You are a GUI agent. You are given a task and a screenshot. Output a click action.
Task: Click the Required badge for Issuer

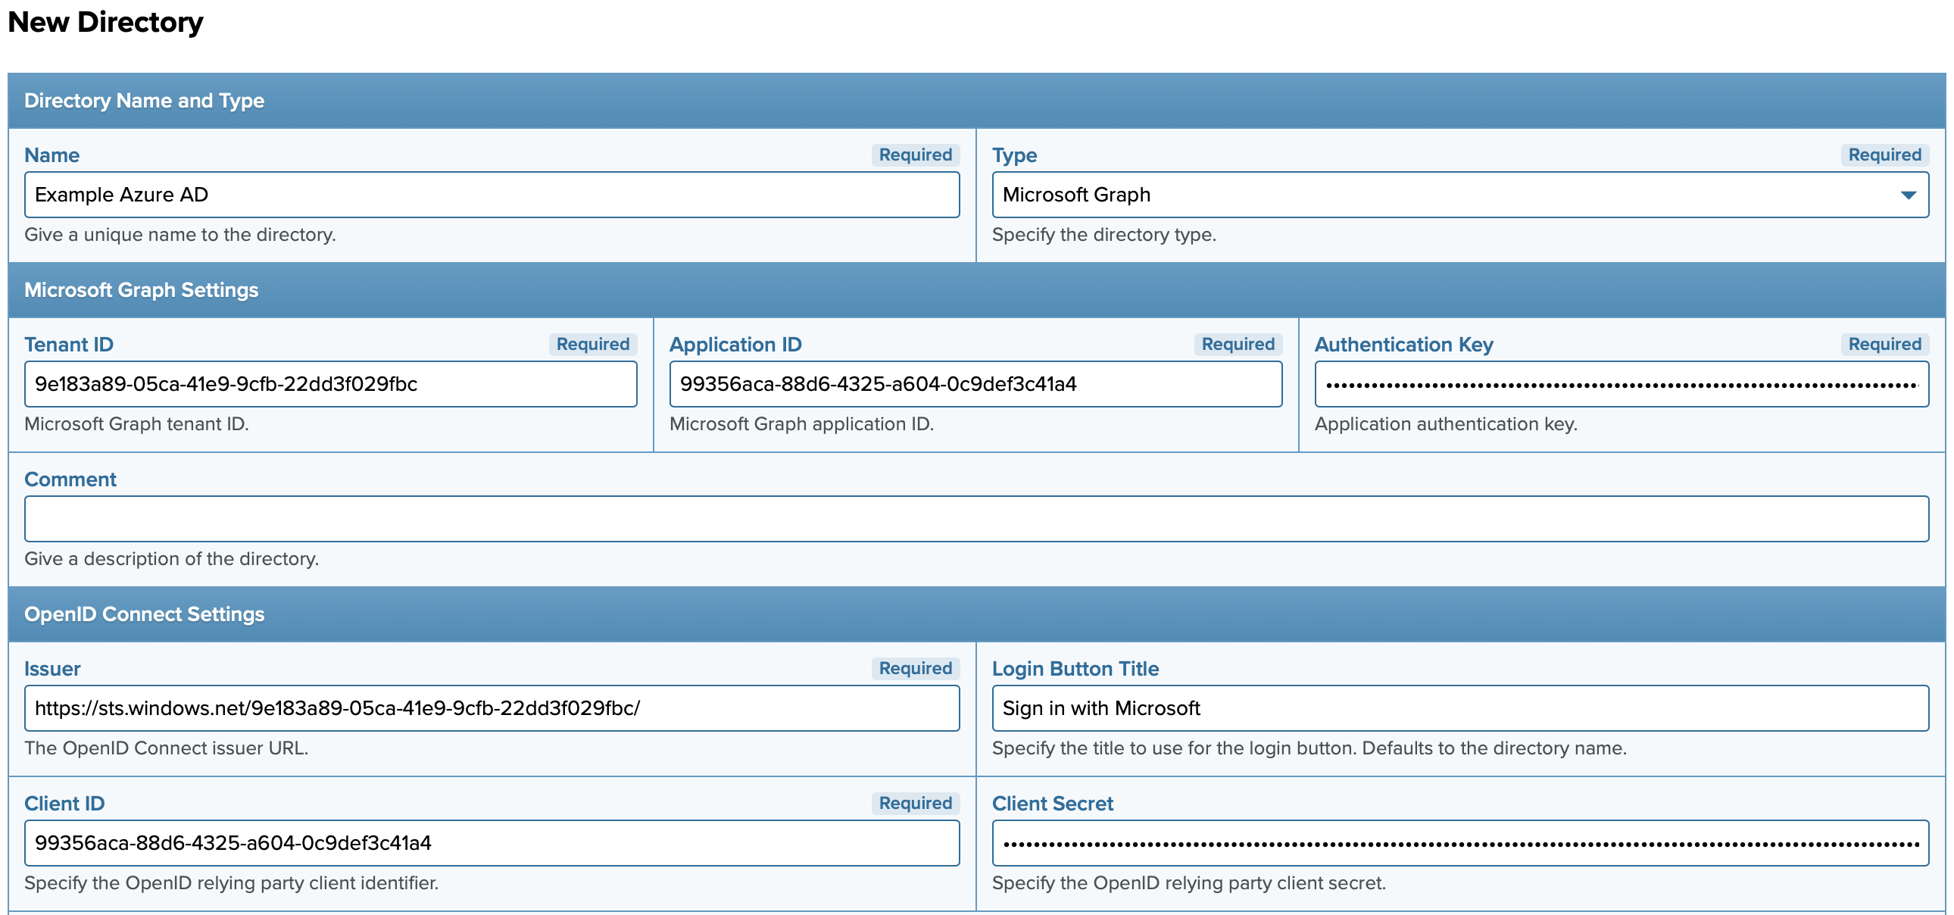tap(915, 668)
